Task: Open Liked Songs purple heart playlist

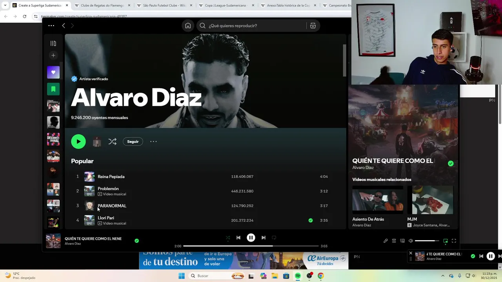Action: [x=53, y=72]
